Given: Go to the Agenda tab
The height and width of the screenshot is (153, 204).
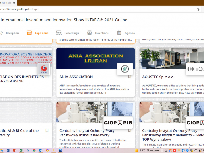Looking at the screenshot, I should point(126,33).
